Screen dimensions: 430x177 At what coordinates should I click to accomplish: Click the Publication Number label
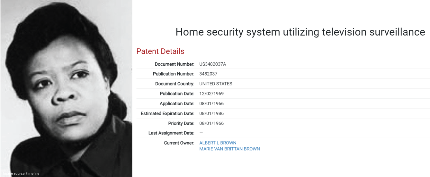(174, 74)
